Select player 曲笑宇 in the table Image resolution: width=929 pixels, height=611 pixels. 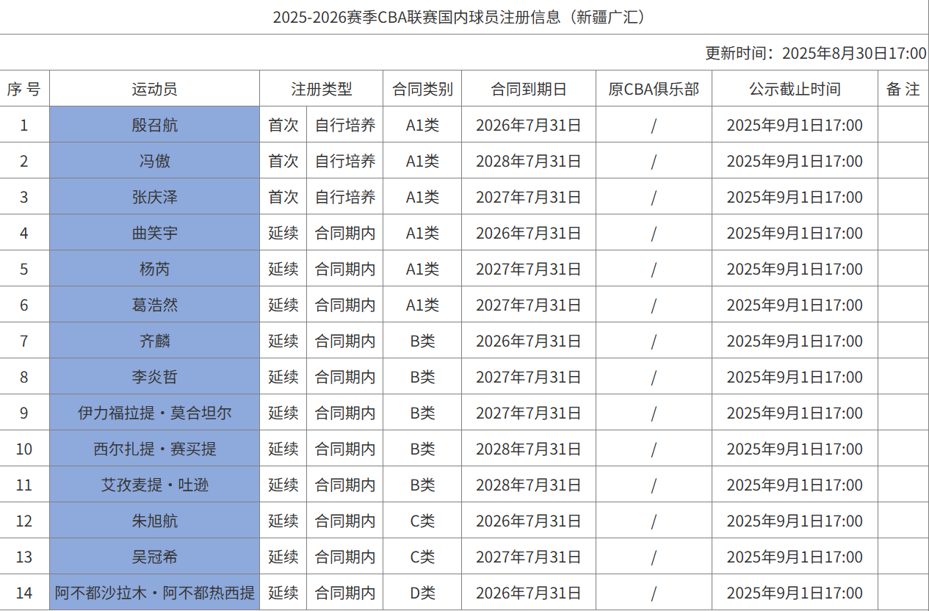(x=154, y=233)
